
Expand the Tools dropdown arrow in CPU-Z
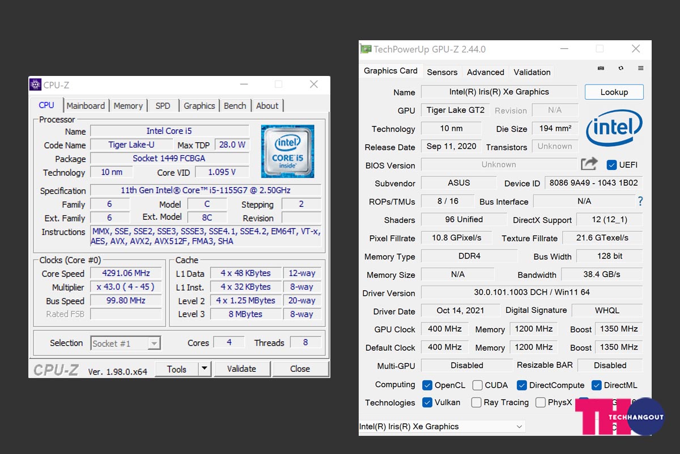(x=205, y=369)
